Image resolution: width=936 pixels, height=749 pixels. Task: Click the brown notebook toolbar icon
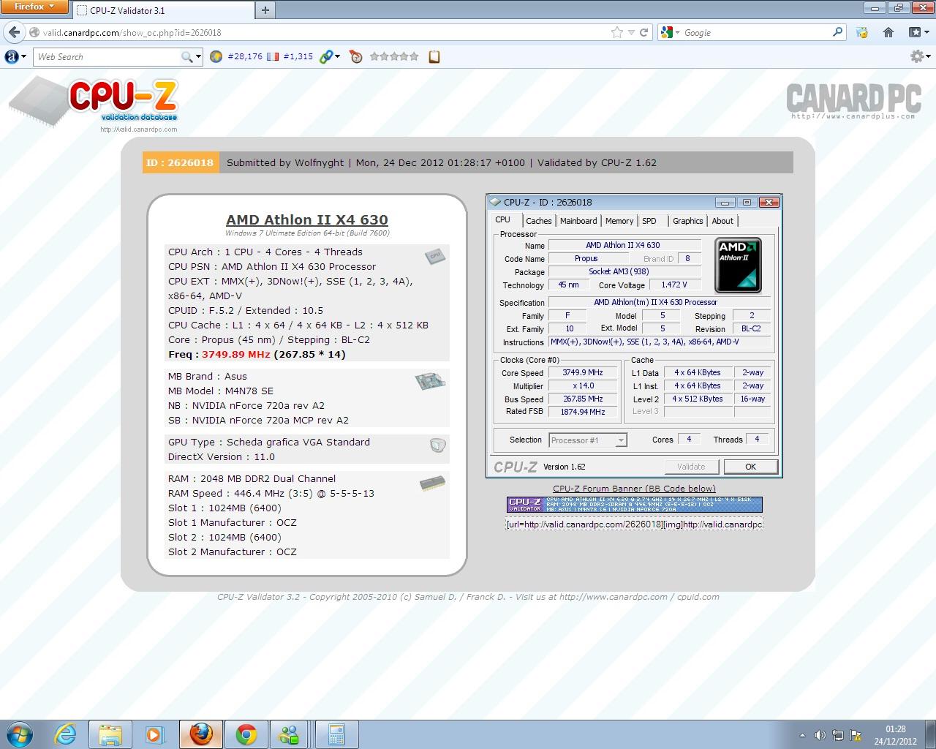(x=434, y=56)
